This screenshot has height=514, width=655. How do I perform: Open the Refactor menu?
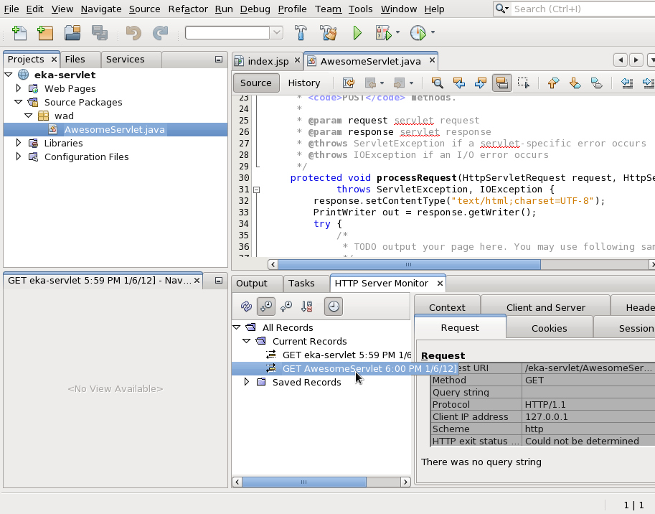point(188,9)
